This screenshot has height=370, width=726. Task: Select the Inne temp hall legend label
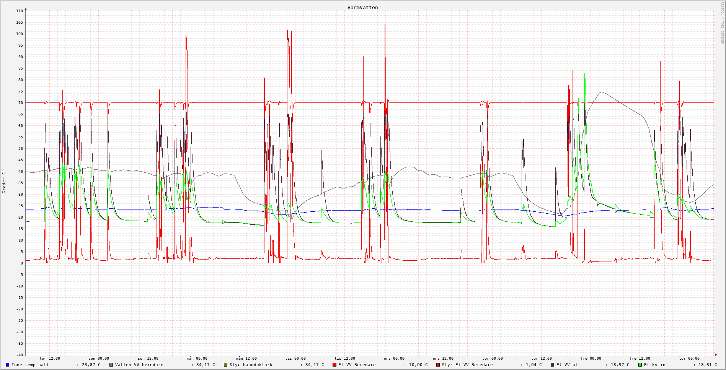pyautogui.click(x=30, y=365)
